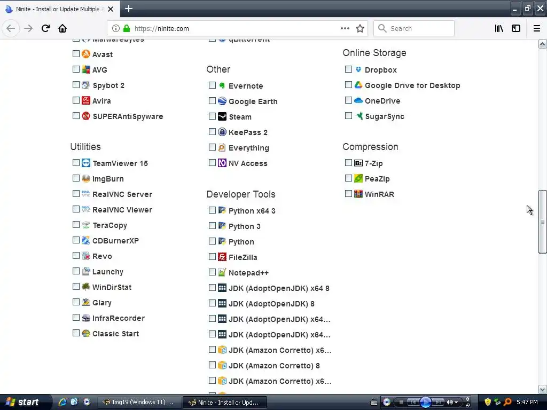The image size is (547, 410).
Task: Click the InfraRecorder label
Action: 119,318
